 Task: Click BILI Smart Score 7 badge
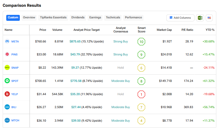(141, 107)
